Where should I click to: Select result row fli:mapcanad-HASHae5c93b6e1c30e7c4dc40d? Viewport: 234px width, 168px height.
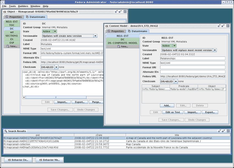[x=117, y=147]
